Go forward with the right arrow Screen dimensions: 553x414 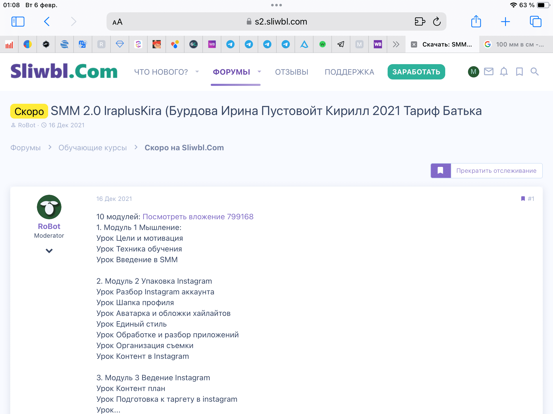coord(73,22)
